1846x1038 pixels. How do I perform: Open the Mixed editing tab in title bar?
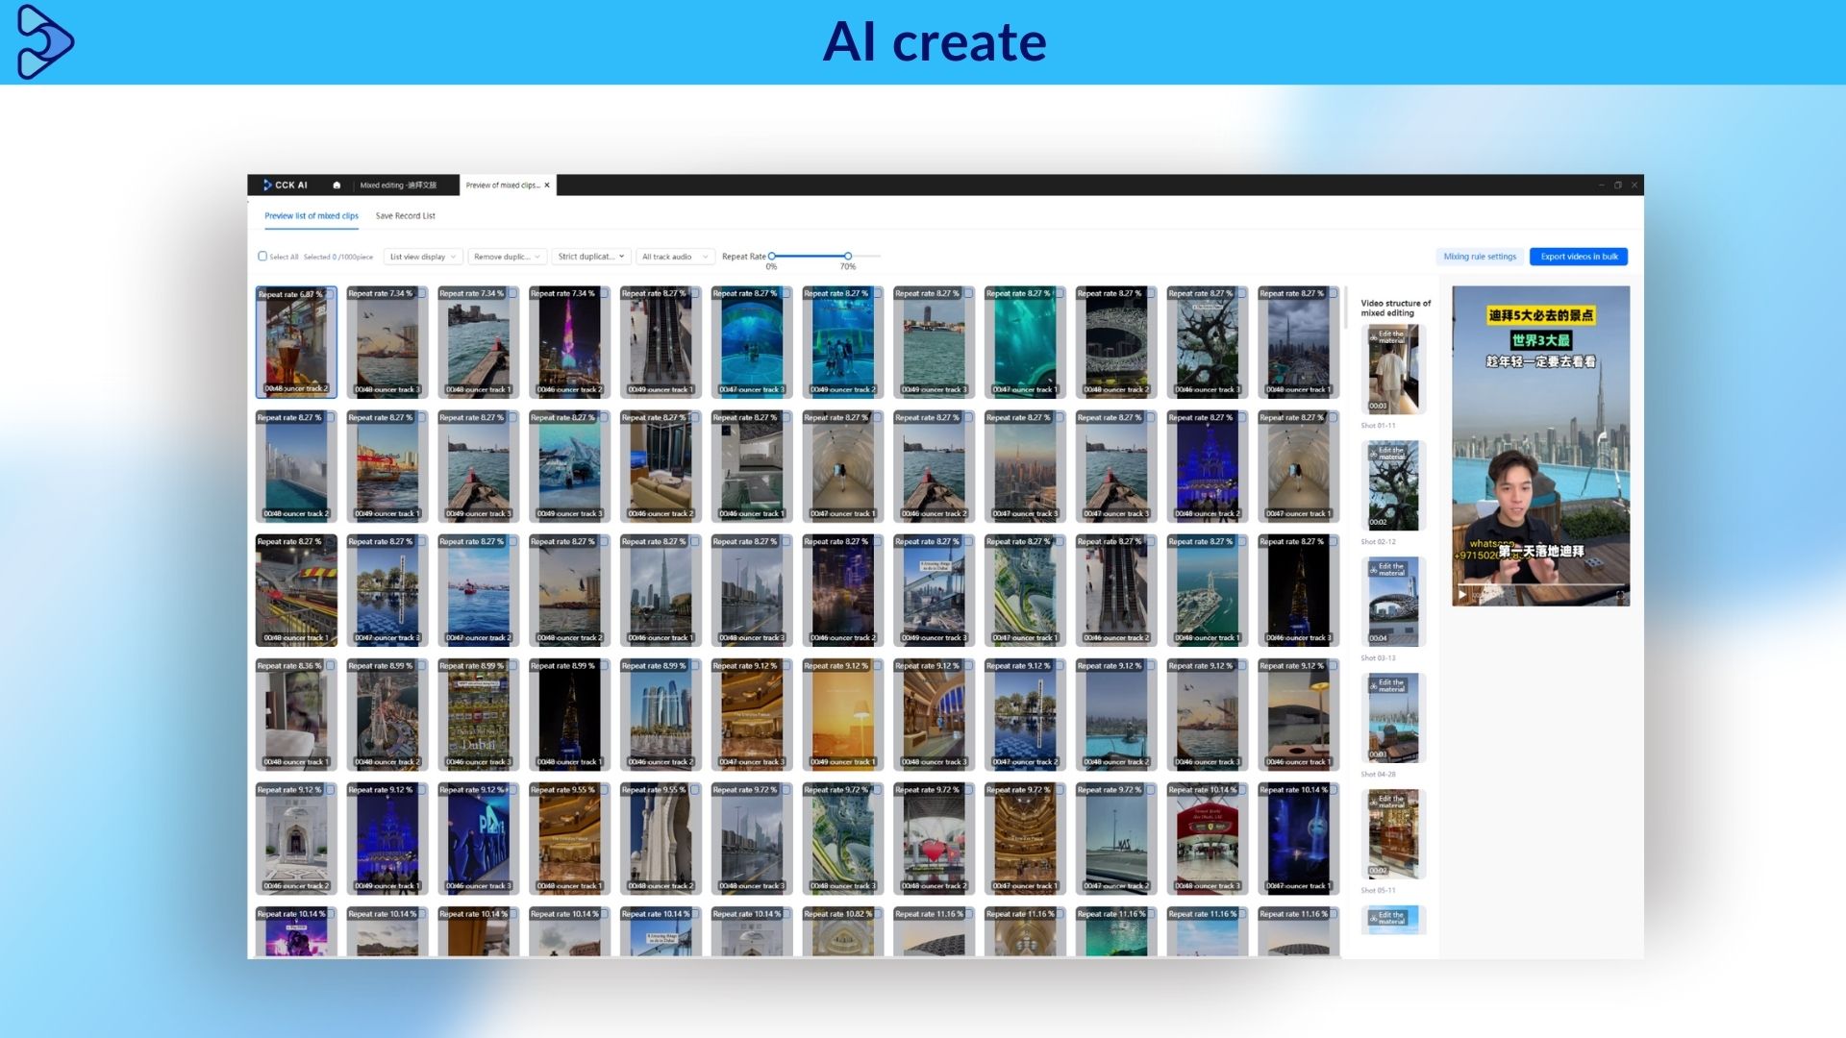pos(398,185)
